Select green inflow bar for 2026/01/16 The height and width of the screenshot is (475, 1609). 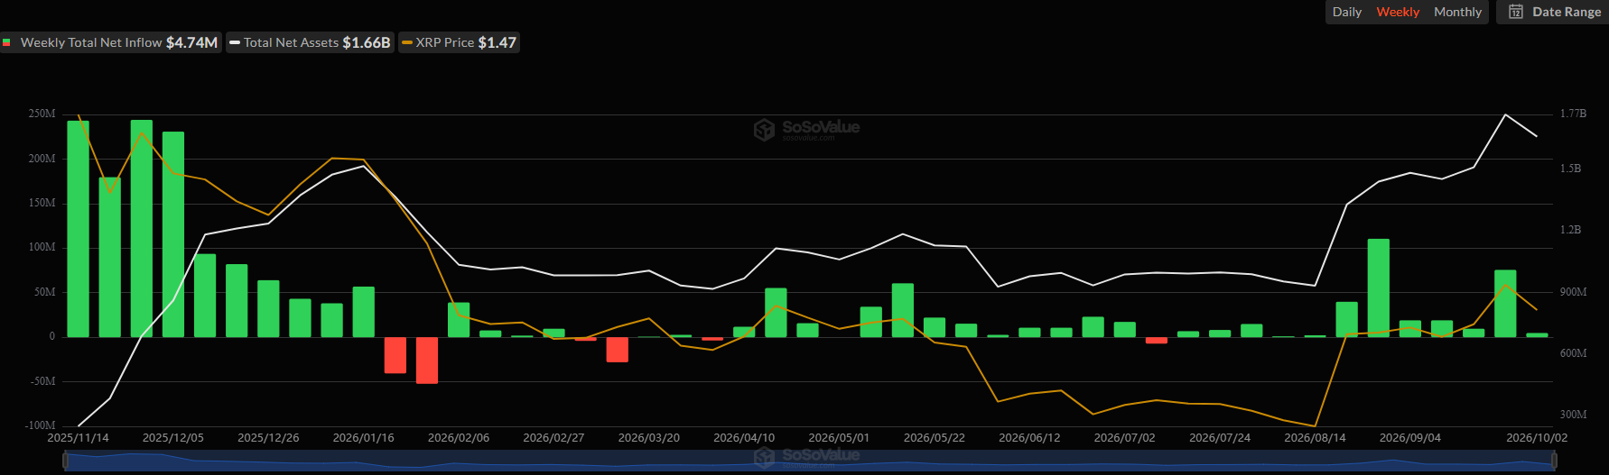click(364, 312)
